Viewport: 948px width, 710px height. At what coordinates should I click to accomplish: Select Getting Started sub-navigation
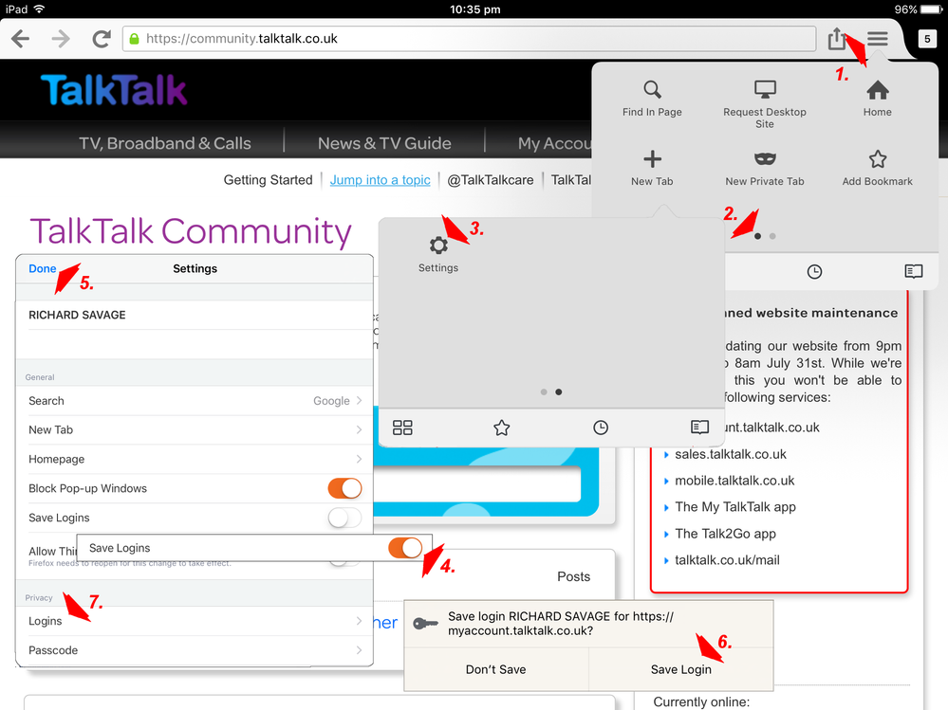click(268, 180)
